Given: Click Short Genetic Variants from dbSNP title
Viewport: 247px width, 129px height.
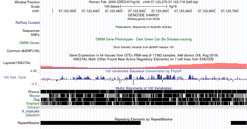Looking at the screenshot, I should (x=144, y=47).
